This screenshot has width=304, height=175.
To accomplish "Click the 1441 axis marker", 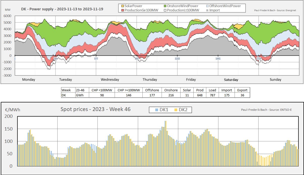I will [x=218, y=59].
